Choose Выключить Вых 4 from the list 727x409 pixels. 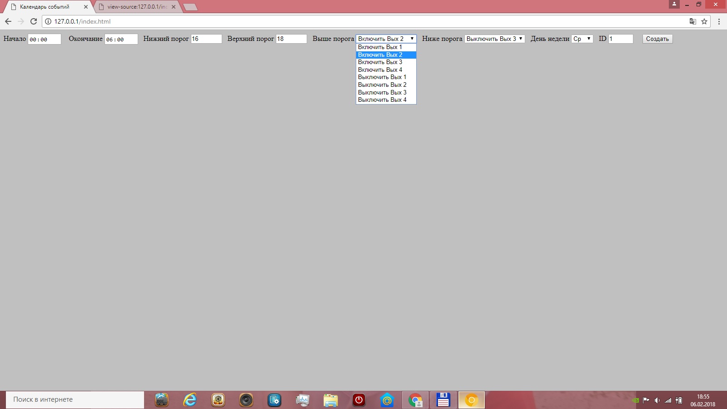[x=386, y=100]
